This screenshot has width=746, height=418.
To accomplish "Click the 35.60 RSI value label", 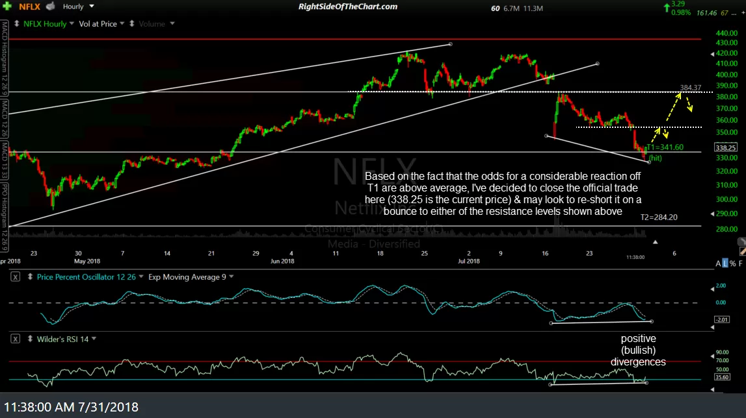I will (x=722, y=376).
